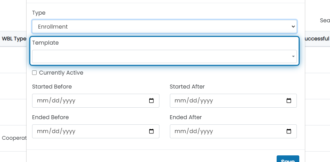Viewport: 330px width, 162px height.
Task: Open the Type select showing Enrollment
Action: click(x=164, y=27)
